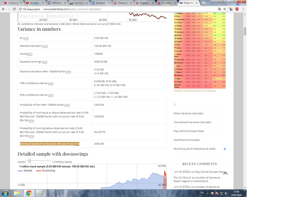
Task: Click the RU language indicator
Action: tap(202, 193)
